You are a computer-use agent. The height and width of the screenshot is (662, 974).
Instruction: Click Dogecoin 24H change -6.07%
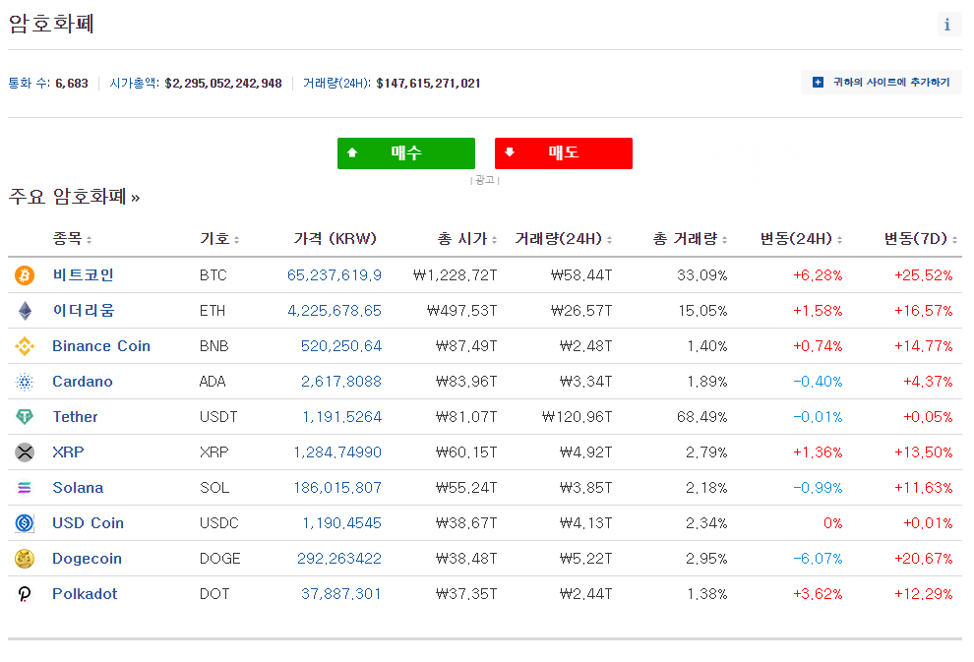click(818, 559)
